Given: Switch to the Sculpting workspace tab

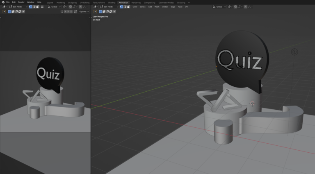Looking at the screenshot, I should tap(72, 2).
